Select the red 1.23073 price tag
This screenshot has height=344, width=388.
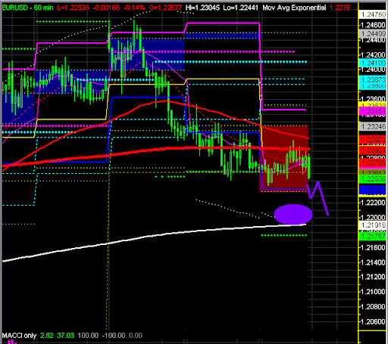pyautogui.click(x=373, y=139)
